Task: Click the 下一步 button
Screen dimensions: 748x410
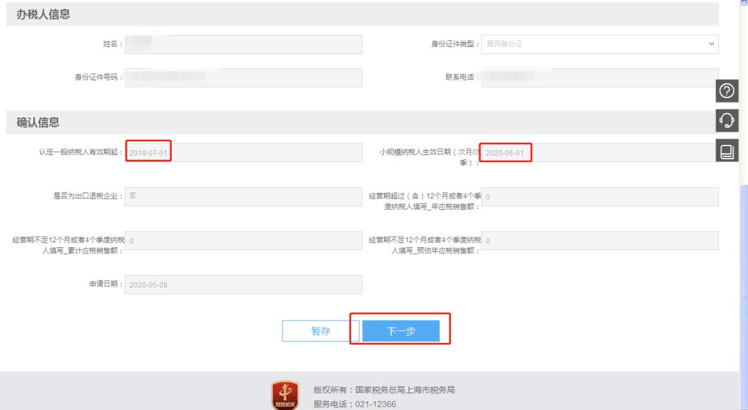Action: click(401, 331)
